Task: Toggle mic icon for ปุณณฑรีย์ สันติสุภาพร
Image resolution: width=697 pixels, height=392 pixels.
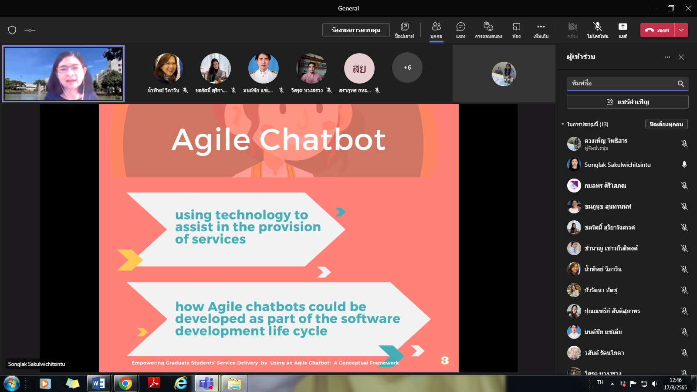Action: point(684,311)
